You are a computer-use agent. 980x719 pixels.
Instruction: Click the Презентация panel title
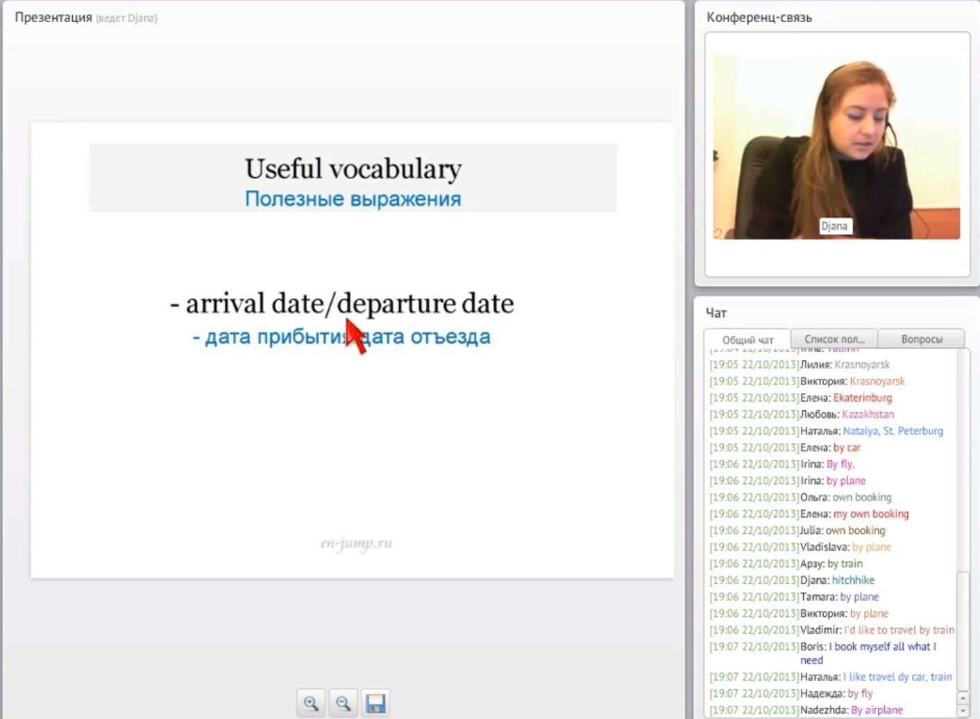point(53,17)
